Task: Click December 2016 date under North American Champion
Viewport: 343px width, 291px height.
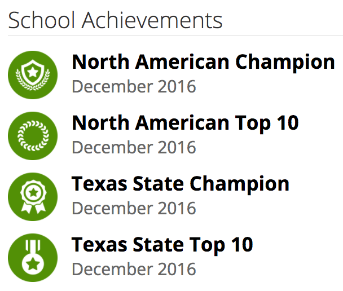Action: [x=134, y=87]
